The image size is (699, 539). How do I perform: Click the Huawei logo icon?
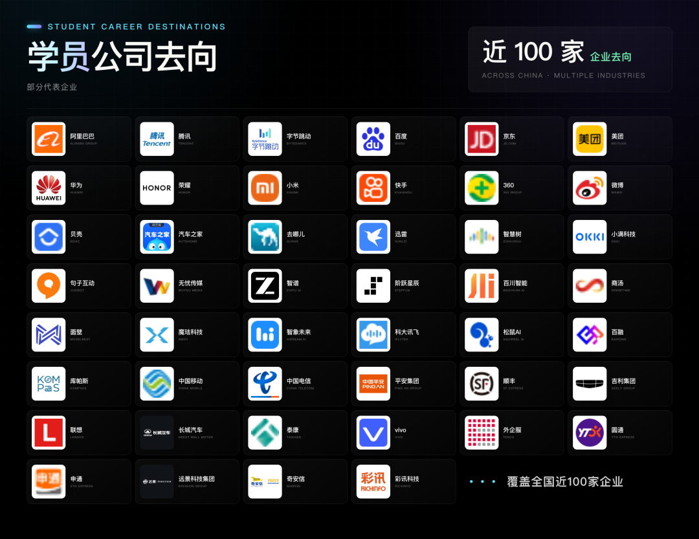(x=49, y=188)
